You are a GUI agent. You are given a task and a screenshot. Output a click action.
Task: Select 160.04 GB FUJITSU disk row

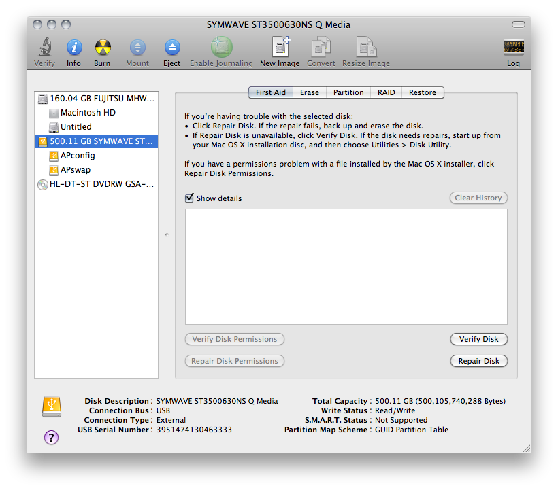[96, 99]
